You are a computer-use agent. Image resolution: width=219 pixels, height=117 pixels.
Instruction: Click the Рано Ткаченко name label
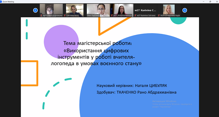[x=93, y=16]
